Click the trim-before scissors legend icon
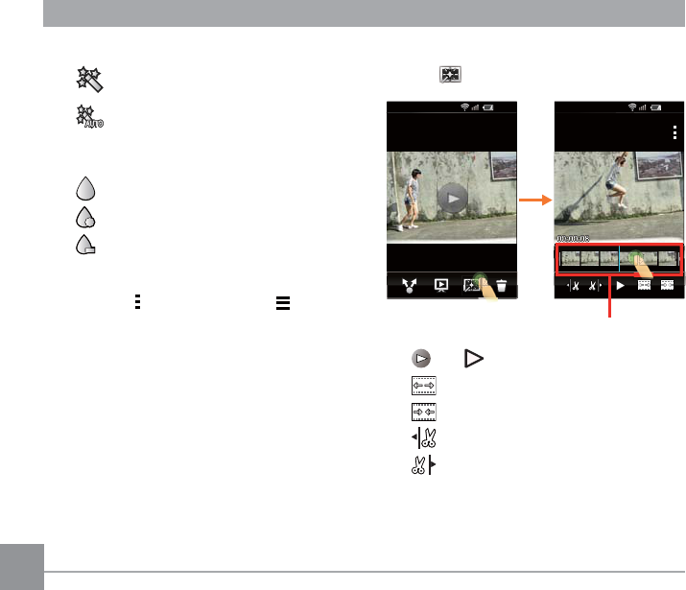686x590 pixels. click(423, 438)
